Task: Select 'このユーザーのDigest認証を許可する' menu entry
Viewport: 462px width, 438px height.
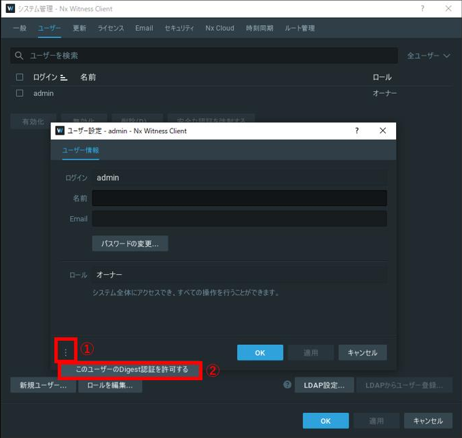Action: coord(132,369)
